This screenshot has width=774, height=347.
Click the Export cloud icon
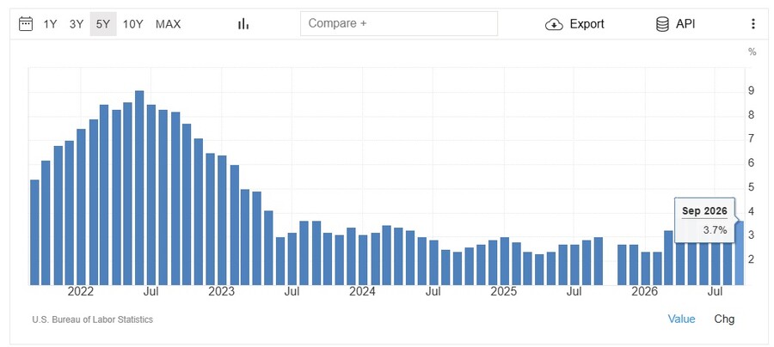click(x=554, y=24)
